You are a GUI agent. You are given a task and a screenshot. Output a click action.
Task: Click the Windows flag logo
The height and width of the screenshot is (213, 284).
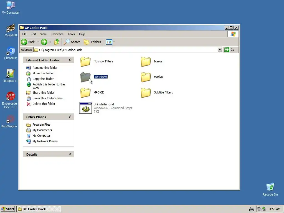233,34
